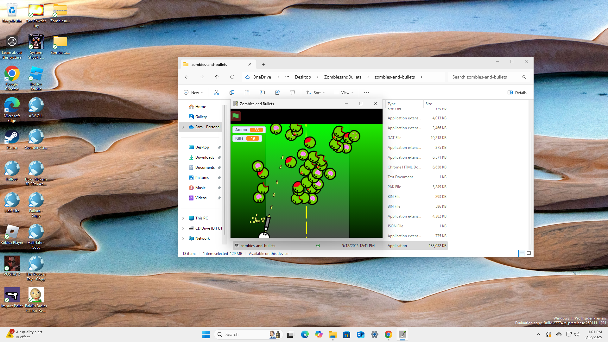Click ZombiesandBullets in breadcrumb path

click(343, 77)
